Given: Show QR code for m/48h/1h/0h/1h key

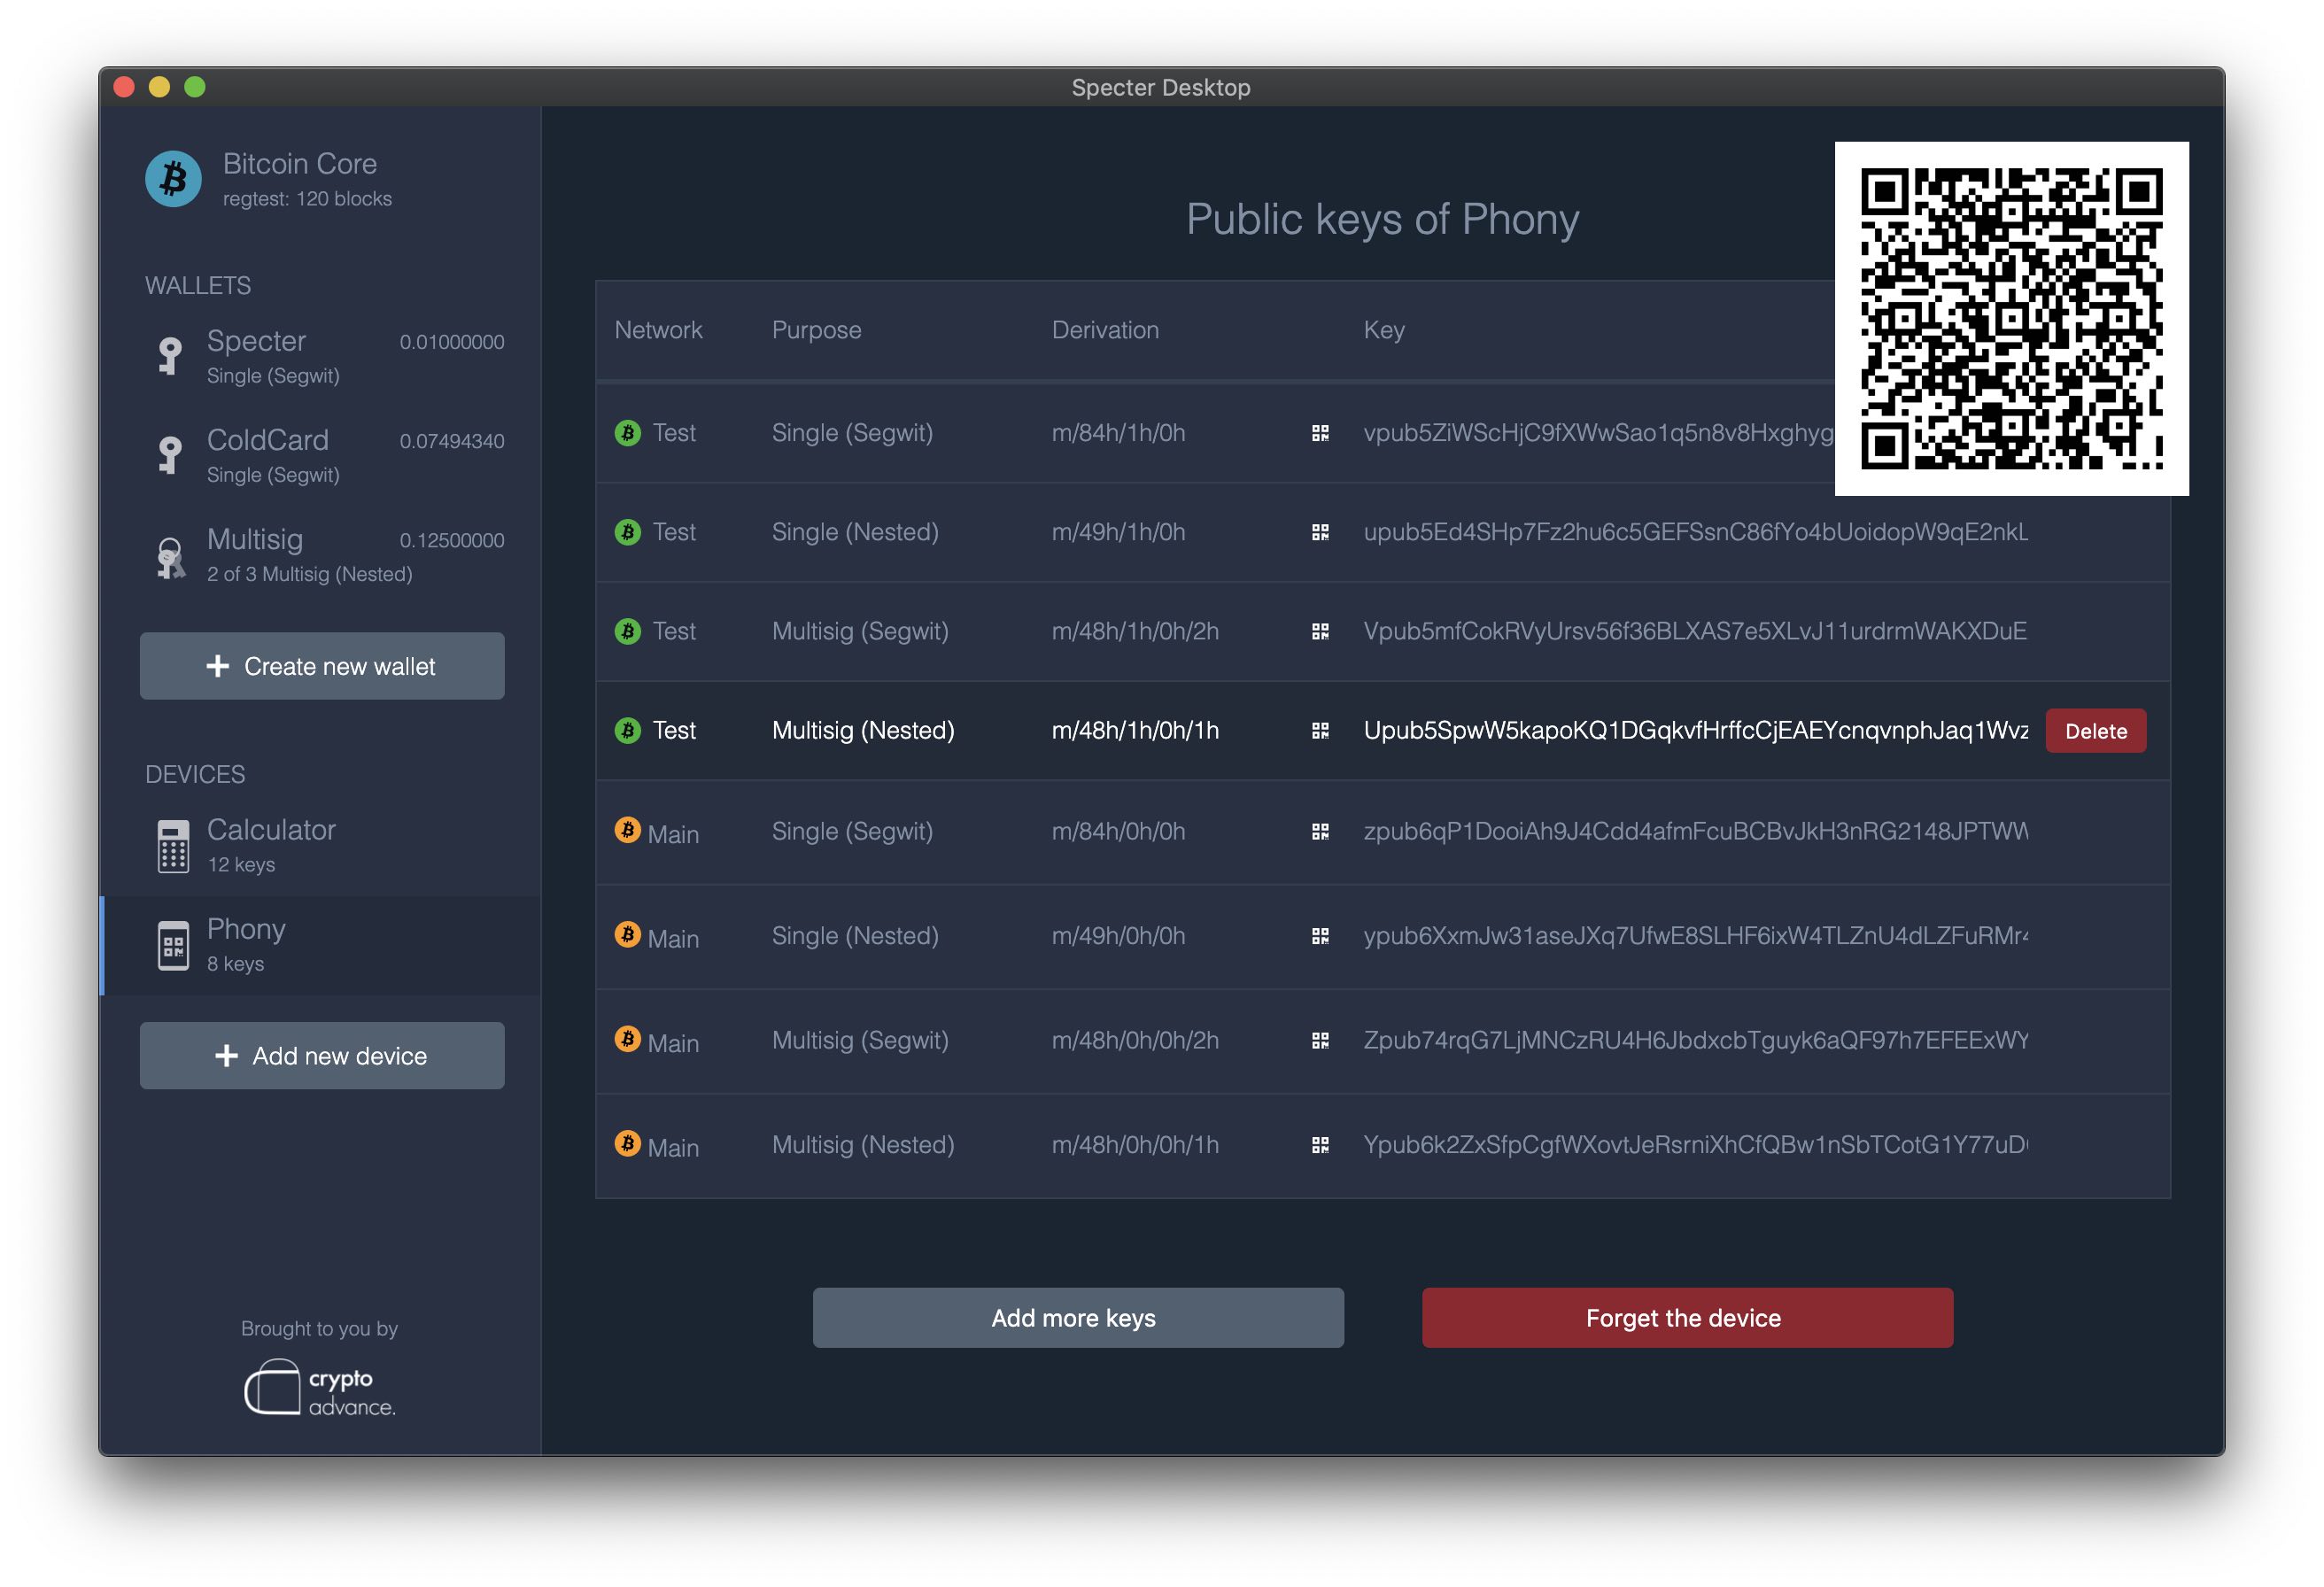Looking at the screenshot, I should click(x=1320, y=731).
